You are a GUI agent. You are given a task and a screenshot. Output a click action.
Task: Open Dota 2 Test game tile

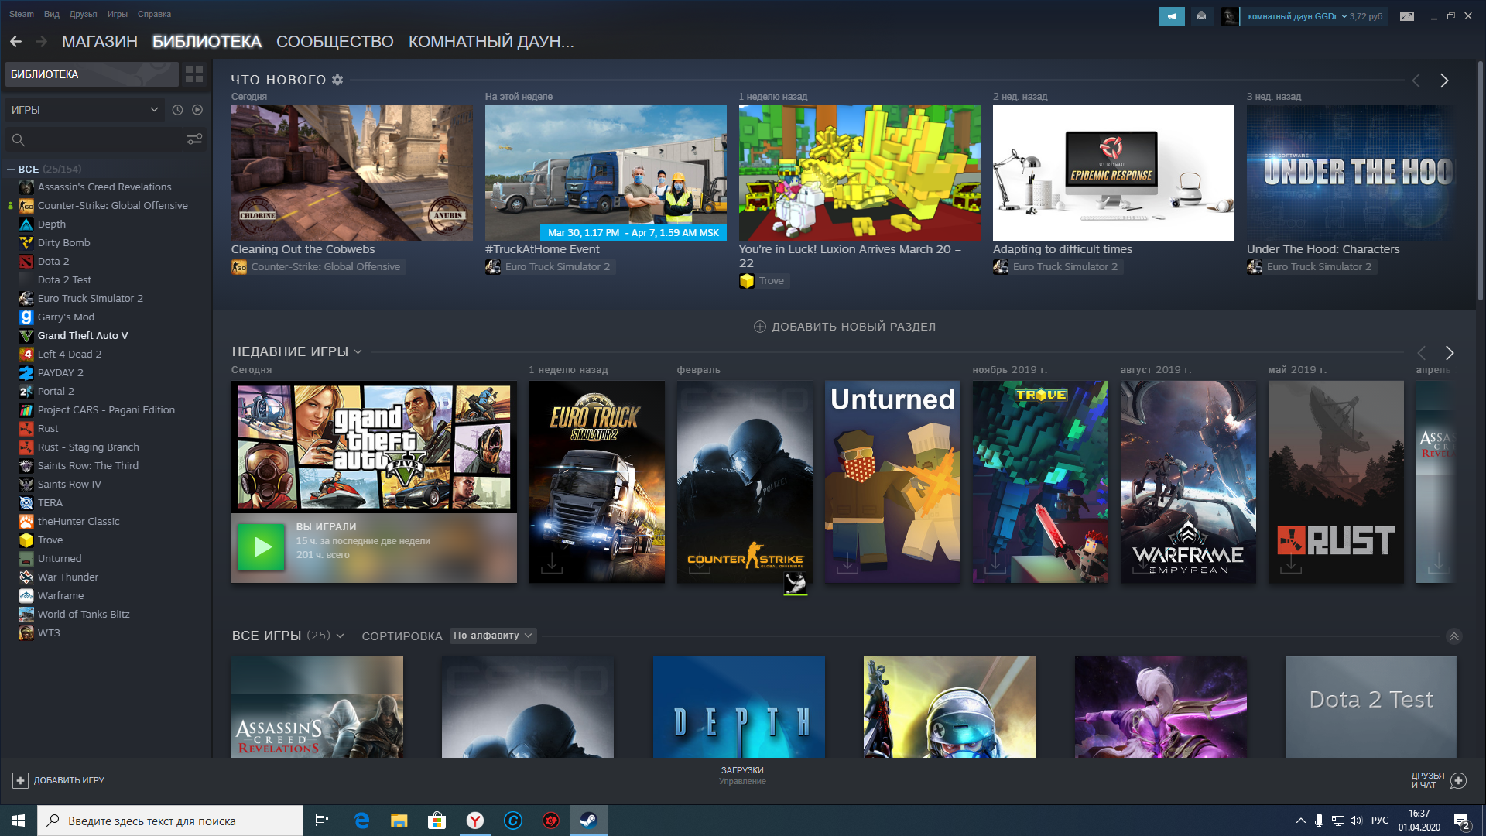point(1371,707)
